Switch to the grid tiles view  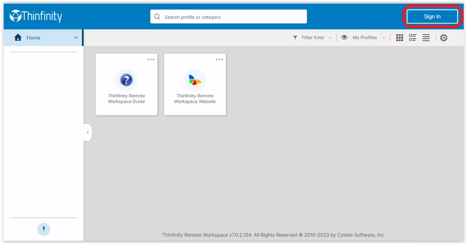(400, 38)
